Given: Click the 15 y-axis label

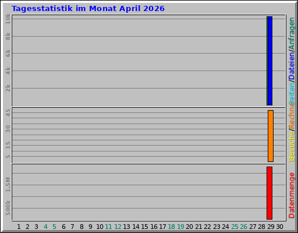Looking at the screenshot, I should (x=8, y=145).
